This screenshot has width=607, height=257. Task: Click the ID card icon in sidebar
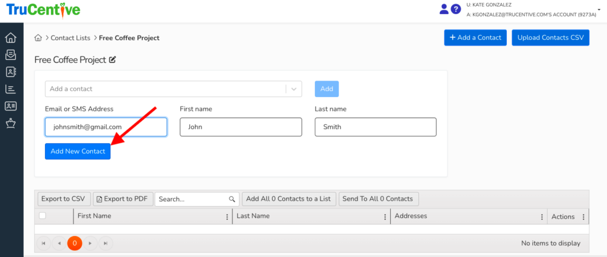pyautogui.click(x=11, y=107)
